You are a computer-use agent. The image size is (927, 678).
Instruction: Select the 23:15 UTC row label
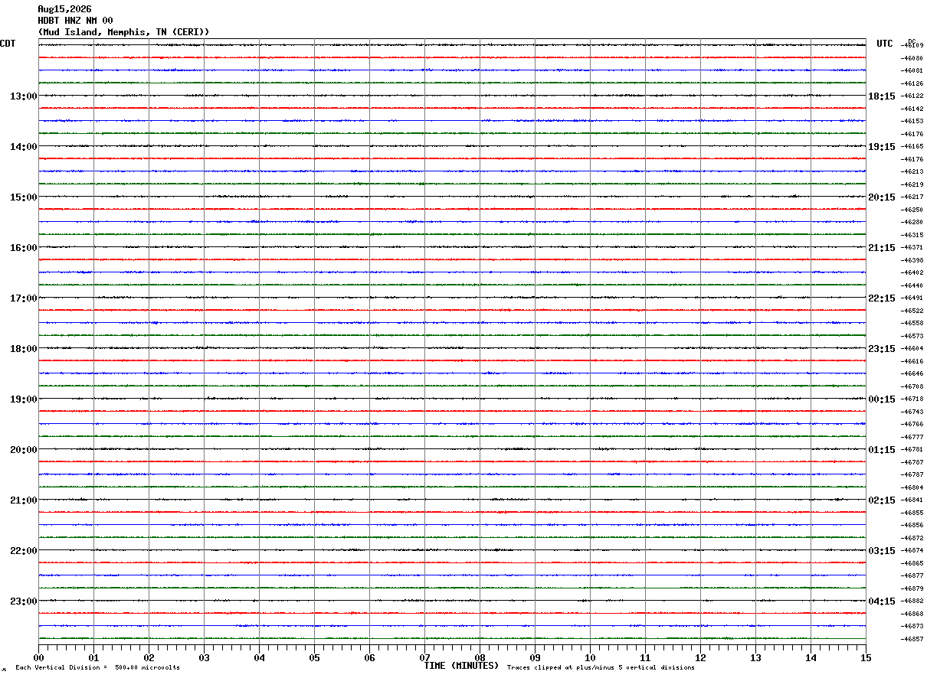tap(881, 349)
